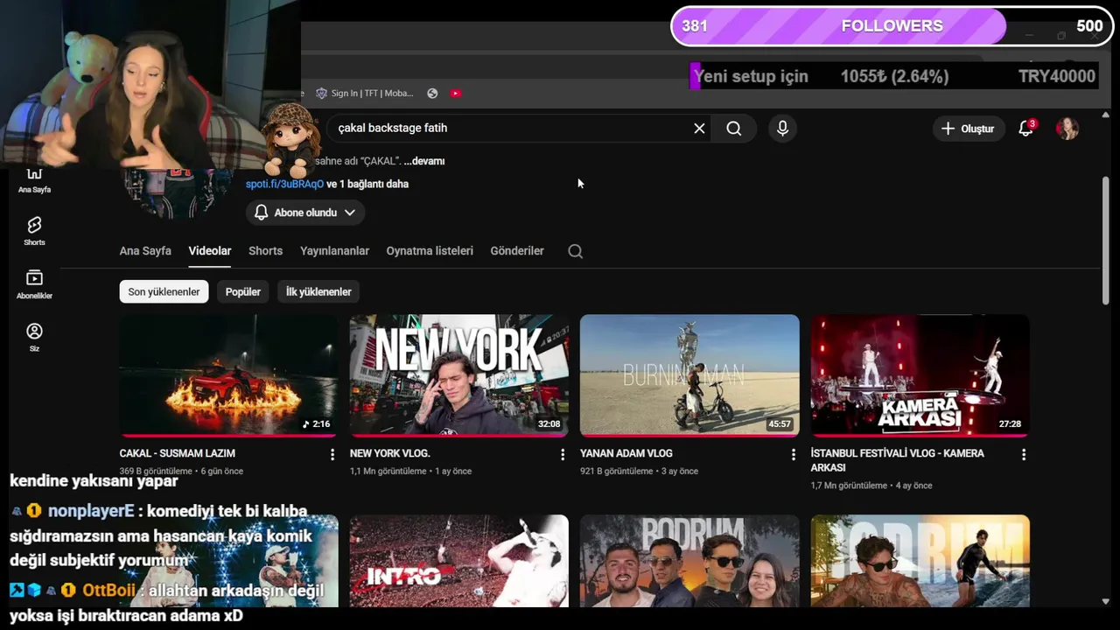Click the magnifier search button

pyautogui.click(x=734, y=129)
